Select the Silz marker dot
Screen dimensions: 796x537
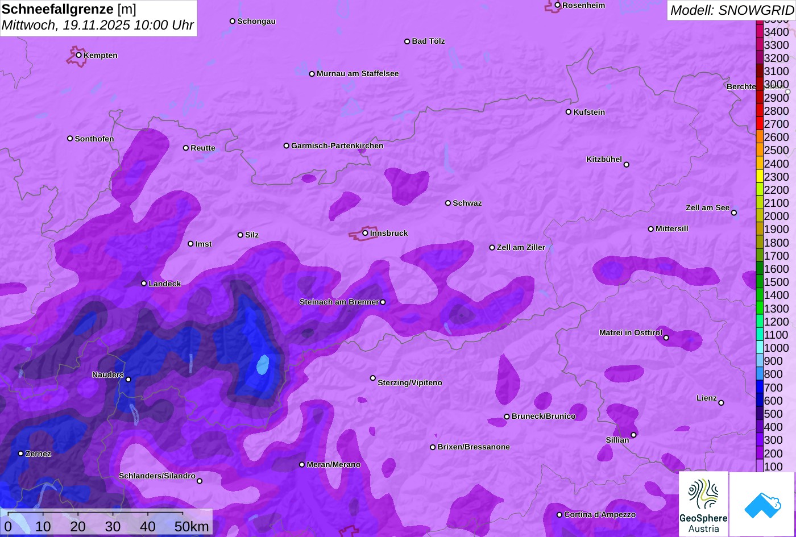[241, 235]
